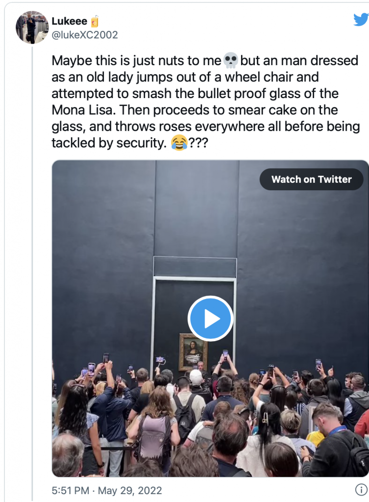Viewport: 369px width, 502px height.
Task: Click the skull emoji in the tweet
Action: pos(230,61)
